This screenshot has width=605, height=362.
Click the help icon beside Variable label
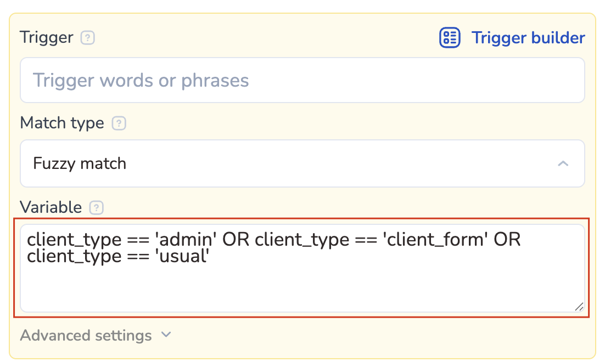coord(97,208)
